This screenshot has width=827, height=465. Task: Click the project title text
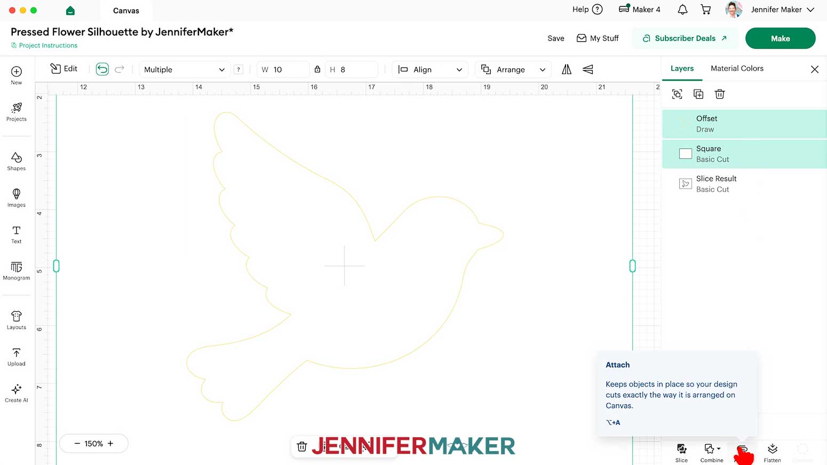[x=122, y=32]
